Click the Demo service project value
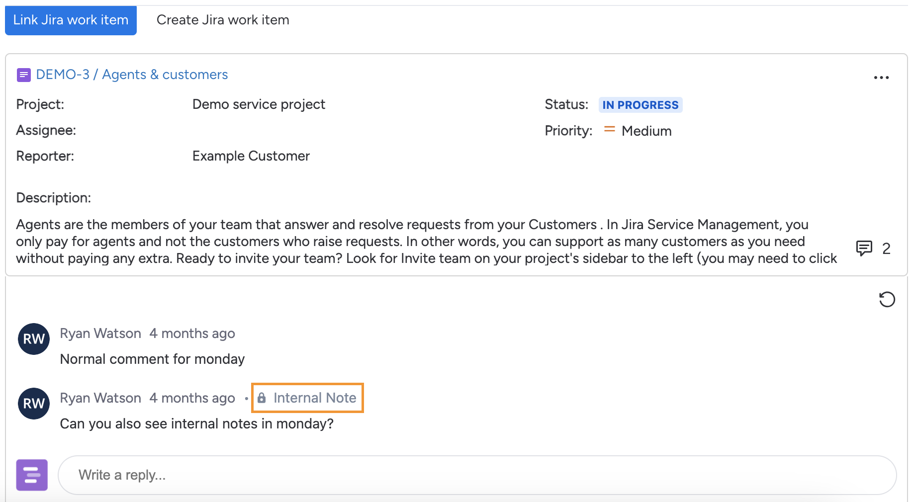The image size is (913, 502). (x=259, y=104)
